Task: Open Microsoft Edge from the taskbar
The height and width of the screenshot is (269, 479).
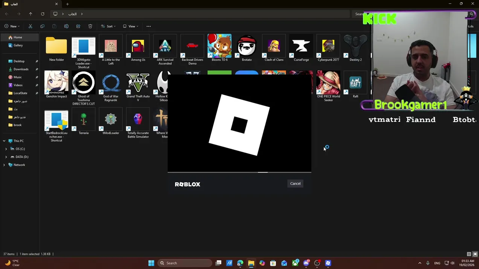Action: point(240,263)
